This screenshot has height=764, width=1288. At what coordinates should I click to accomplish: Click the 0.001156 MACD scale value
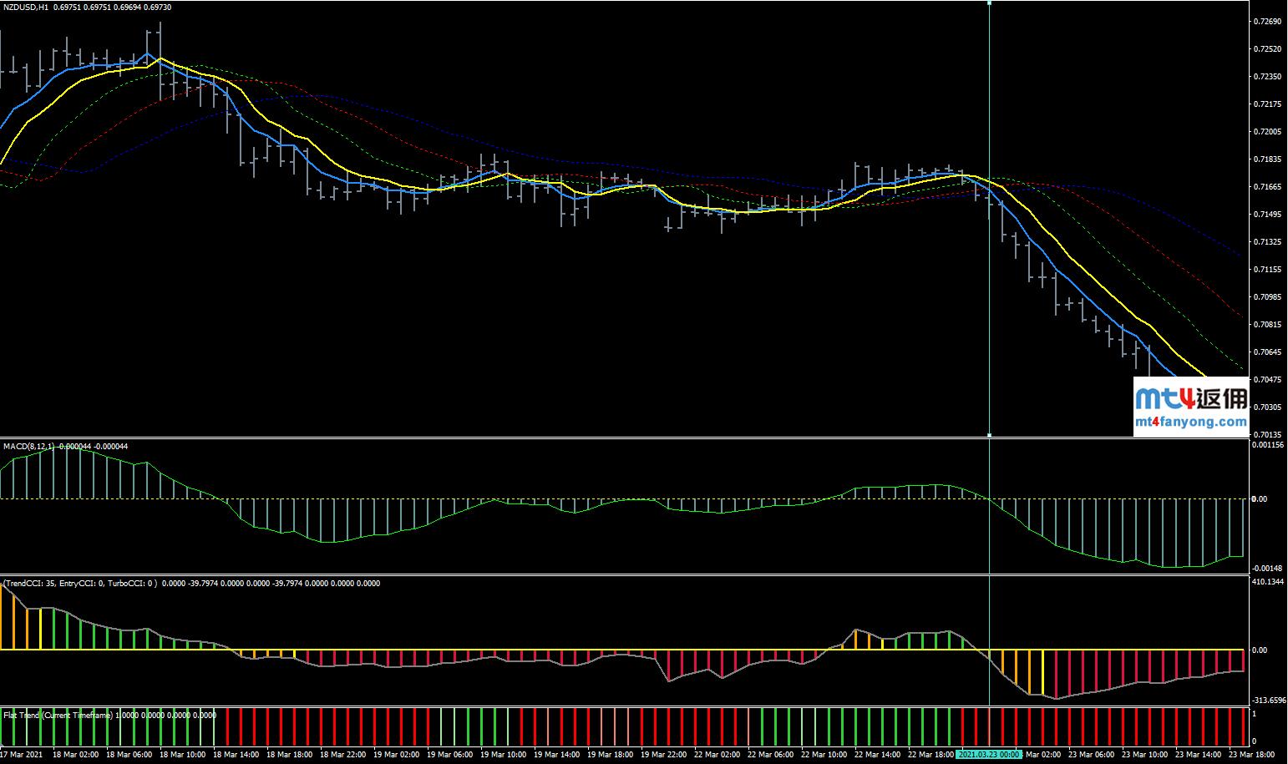click(1267, 445)
